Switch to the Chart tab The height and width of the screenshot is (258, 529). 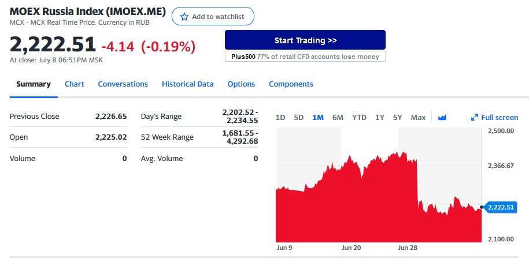pos(74,84)
